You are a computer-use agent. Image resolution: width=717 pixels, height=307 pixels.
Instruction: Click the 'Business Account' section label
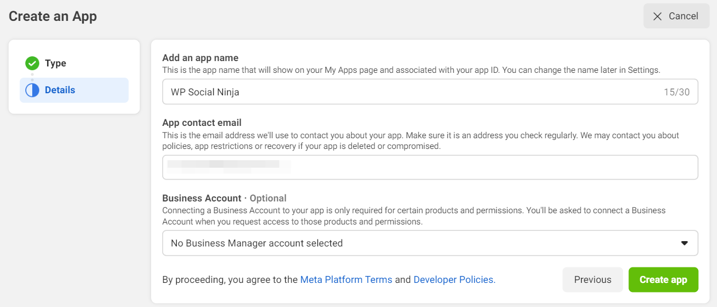click(201, 198)
